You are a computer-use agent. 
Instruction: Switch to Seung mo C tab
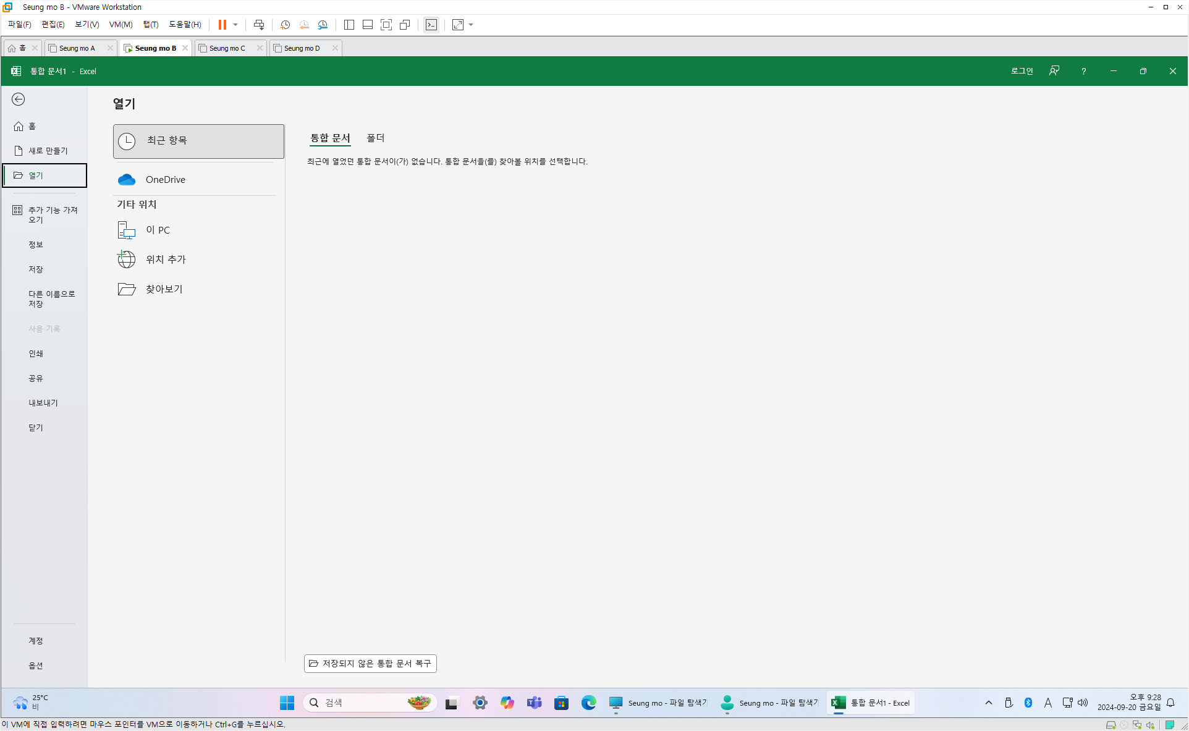pyautogui.click(x=227, y=48)
